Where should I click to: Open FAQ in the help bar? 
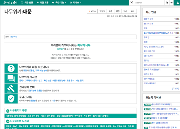[x=15, y=126]
